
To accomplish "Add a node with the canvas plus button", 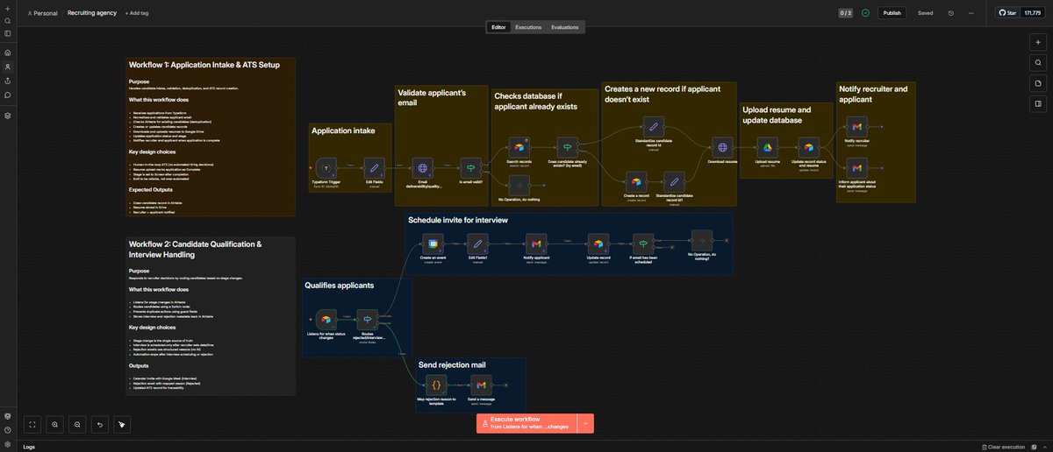I will click(x=1037, y=41).
